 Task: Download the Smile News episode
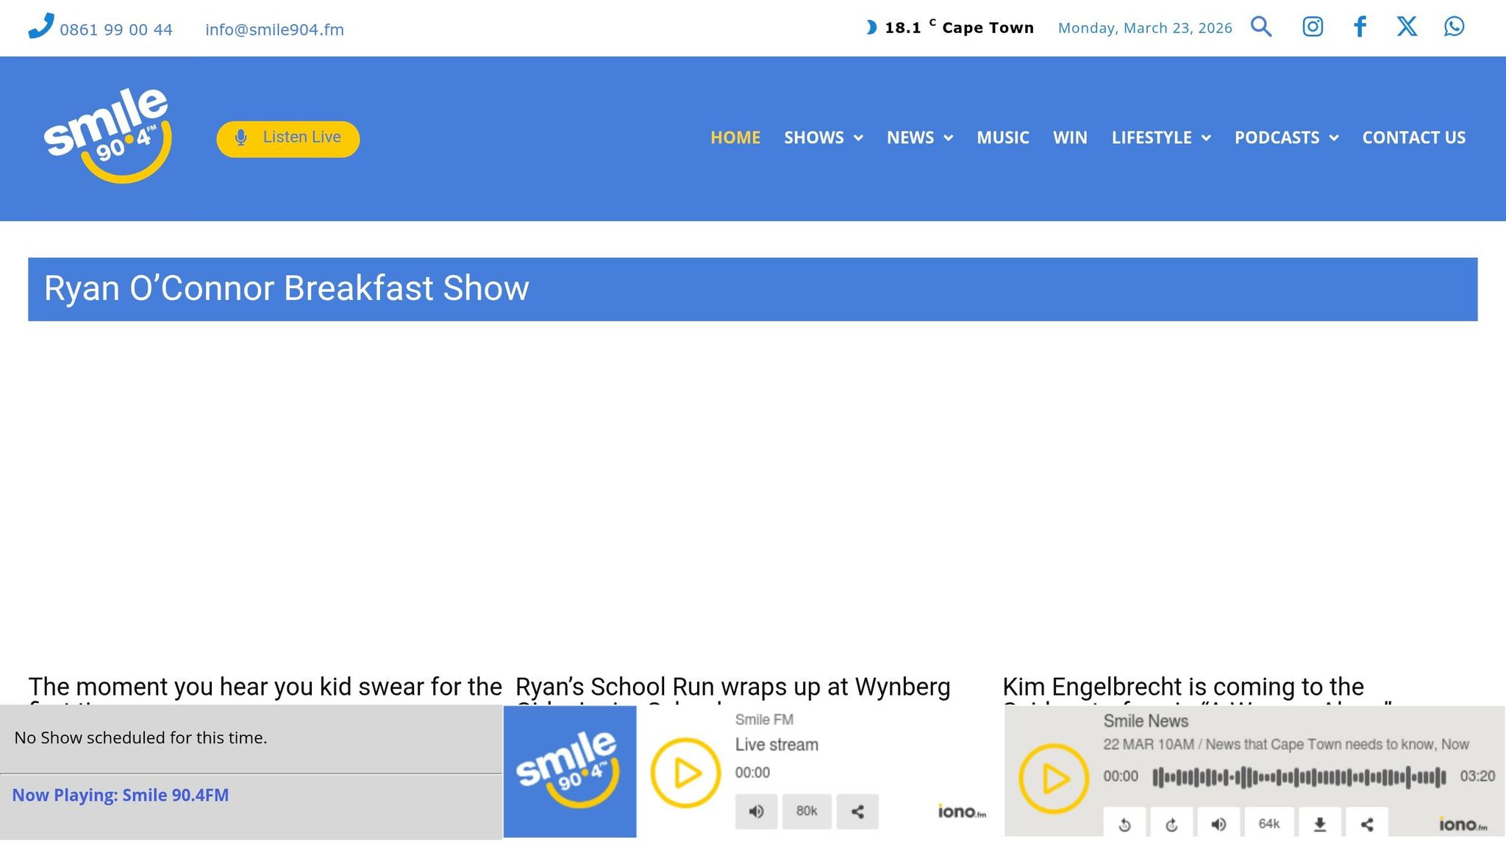coord(1320,823)
